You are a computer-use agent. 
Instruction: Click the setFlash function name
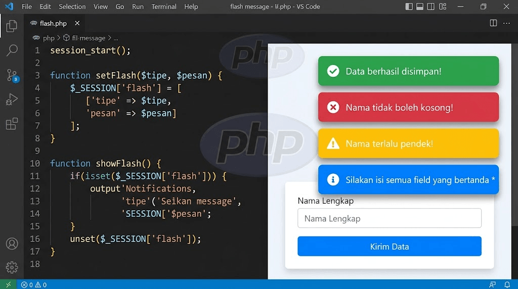tap(116, 76)
